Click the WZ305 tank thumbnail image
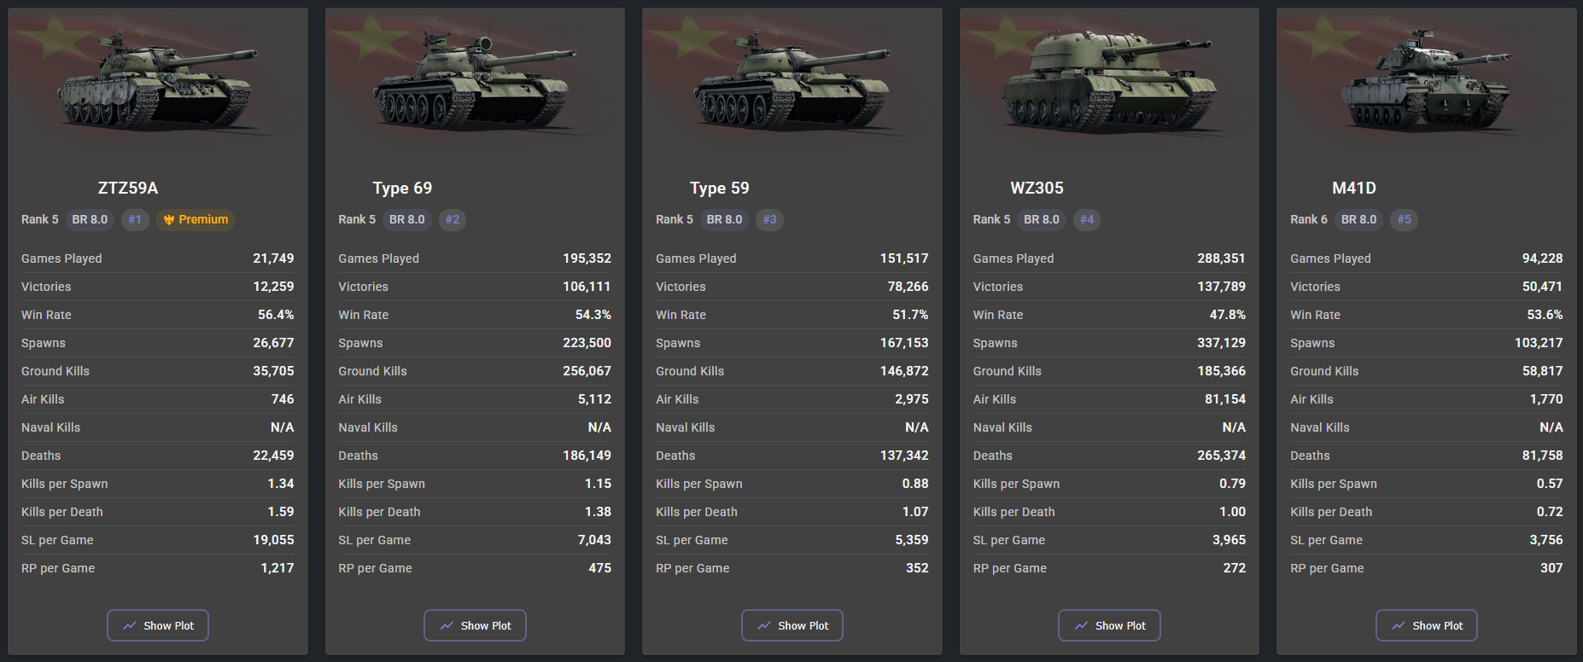The height and width of the screenshot is (662, 1583). tap(1109, 85)
